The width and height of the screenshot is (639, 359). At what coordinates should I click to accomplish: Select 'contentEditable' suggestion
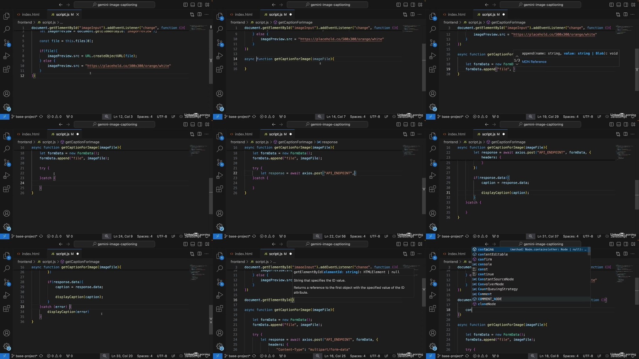529,254
